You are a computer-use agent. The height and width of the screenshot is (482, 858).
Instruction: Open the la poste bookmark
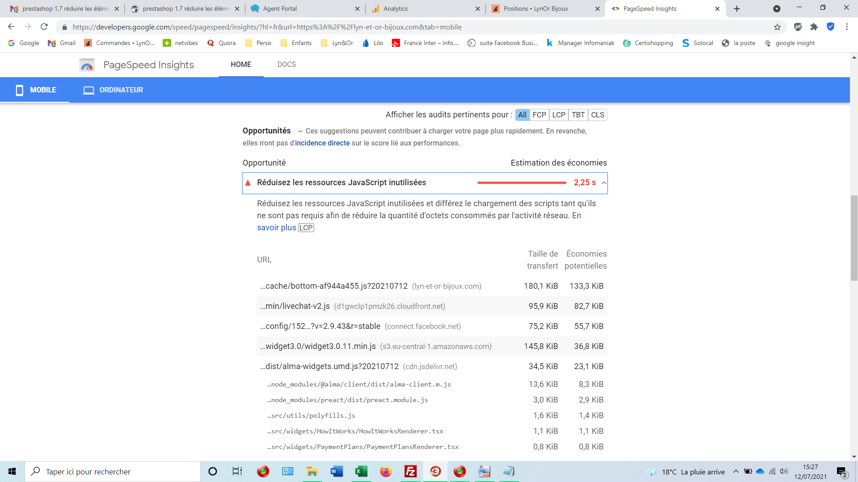738,43
